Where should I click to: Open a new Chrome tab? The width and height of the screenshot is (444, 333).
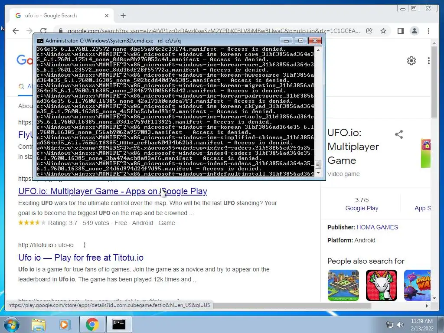point(123,16)
